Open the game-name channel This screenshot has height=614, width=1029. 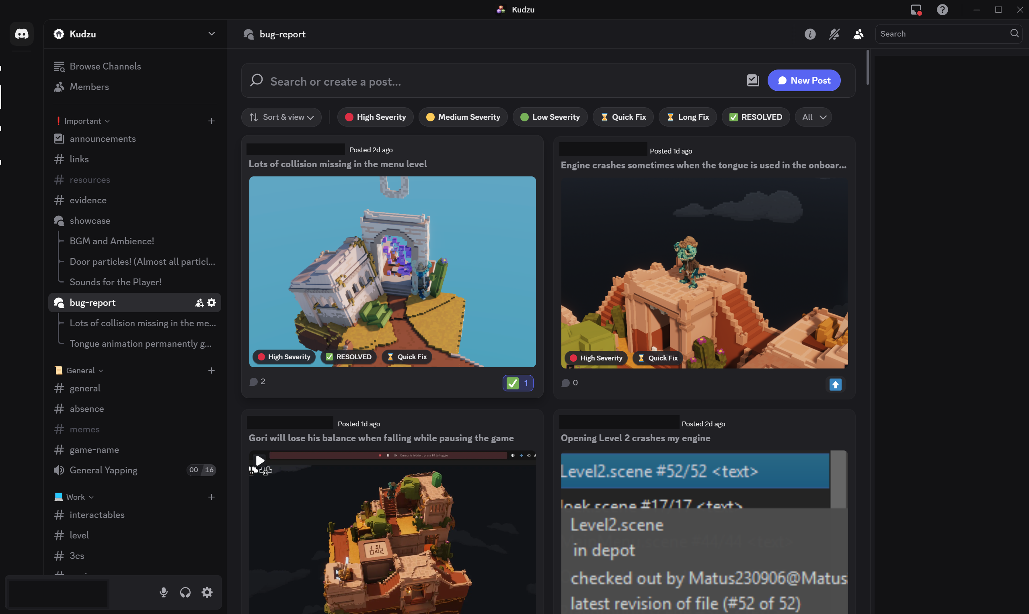coord(135,450)
